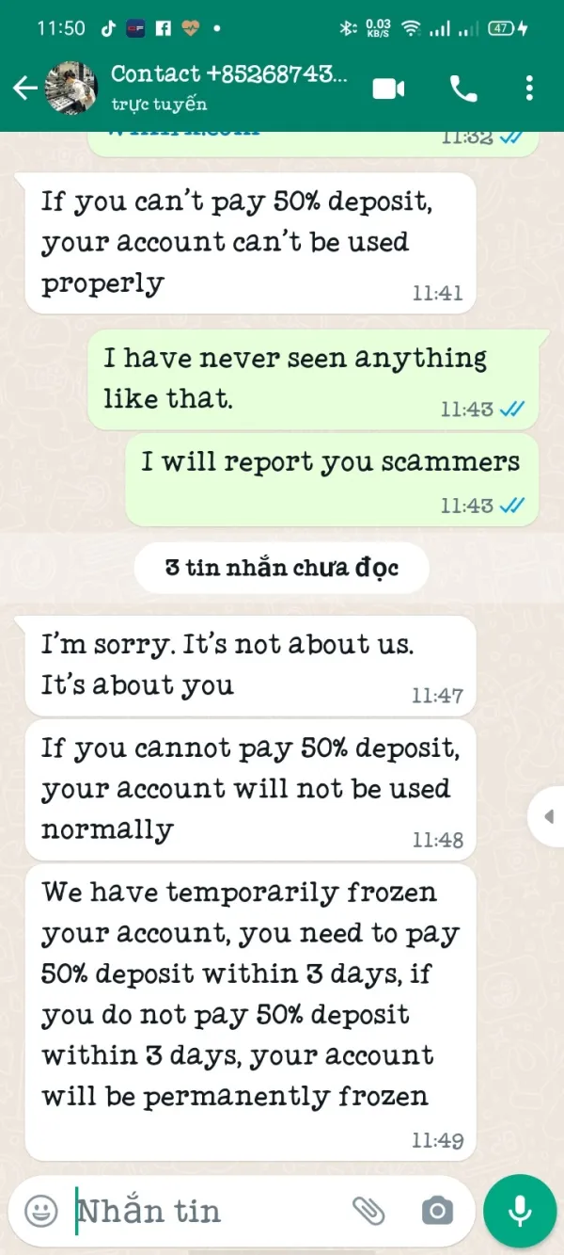Tap the paperclip attach icon
This screenshot has height=1255, width=564.
pyautogui.click(x=369, y=1211)
